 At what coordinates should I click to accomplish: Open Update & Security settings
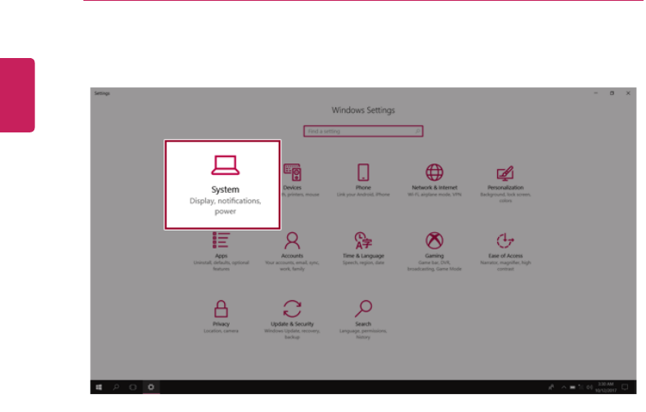pos(292,320)
